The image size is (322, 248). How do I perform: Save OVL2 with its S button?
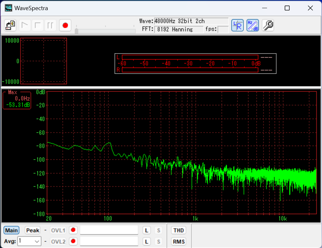click(x=158, y=241)
